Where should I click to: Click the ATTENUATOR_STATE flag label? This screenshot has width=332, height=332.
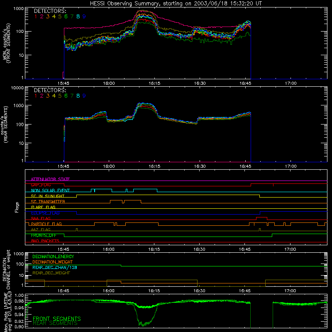(50, 179)
